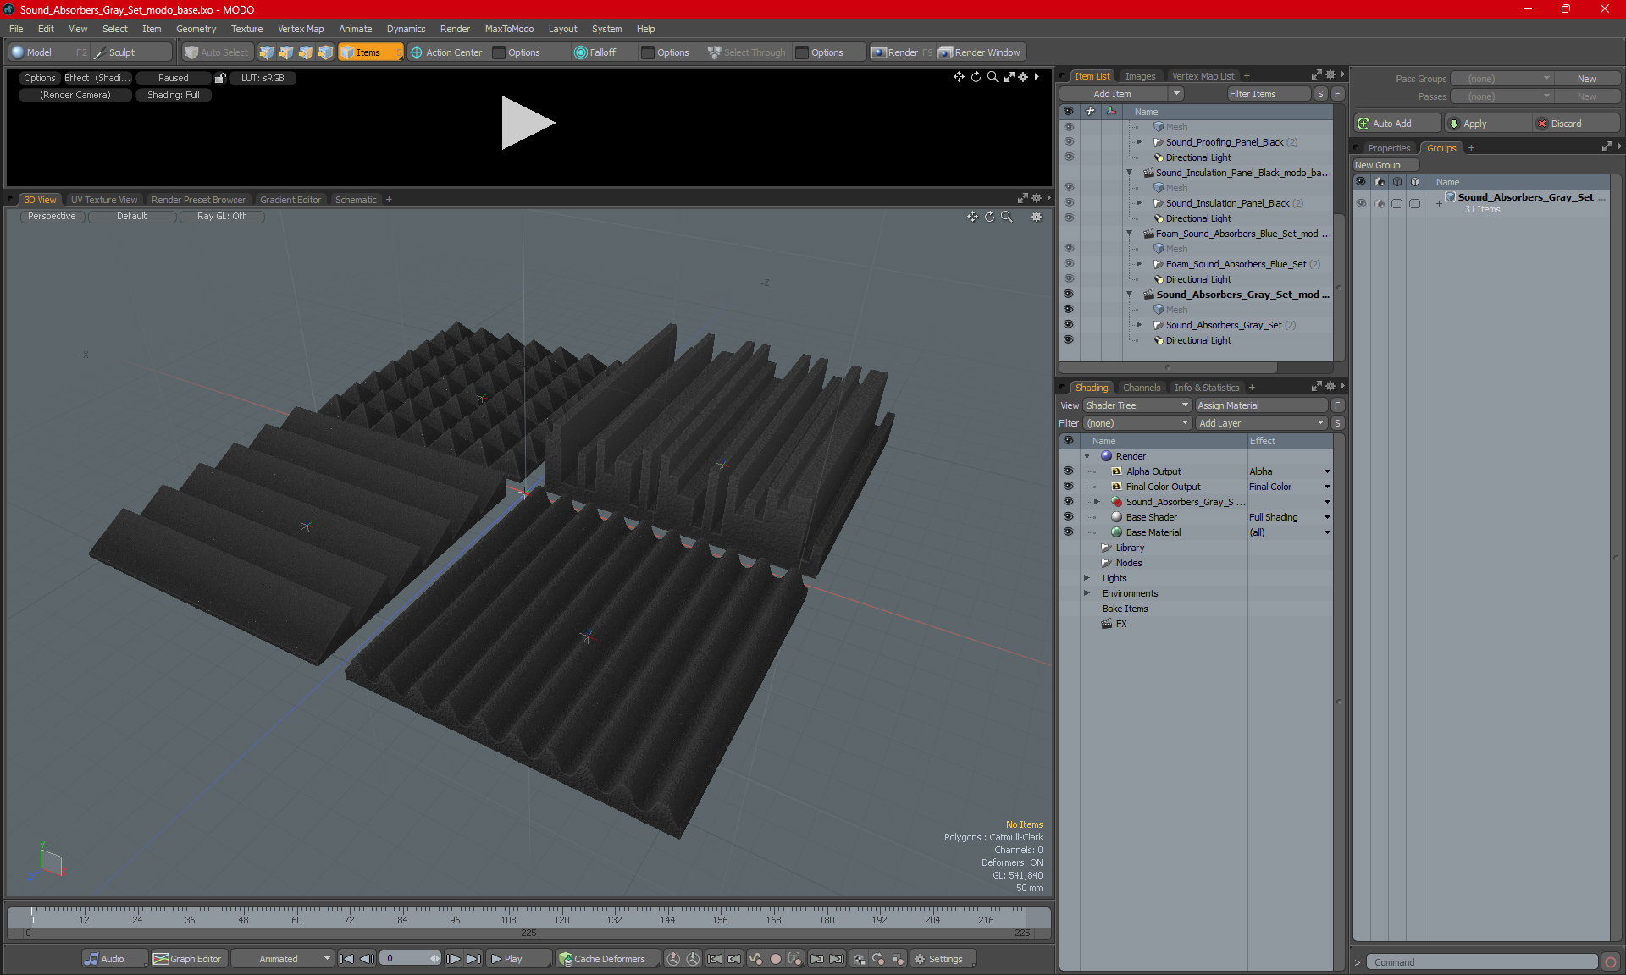This screenshot has height=975, width=1626.
Task: Click the pan icon in 3D viewport
Action: [972, 217]
